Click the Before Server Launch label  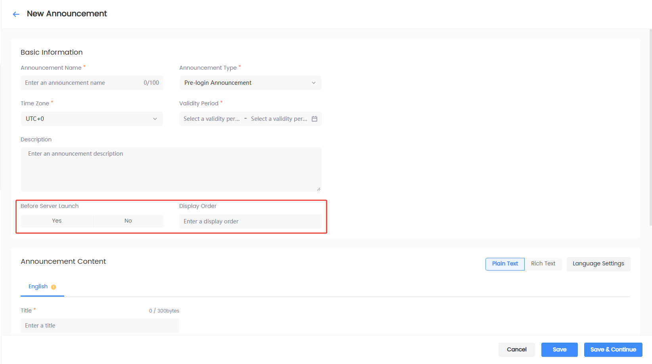pos(50,206)
